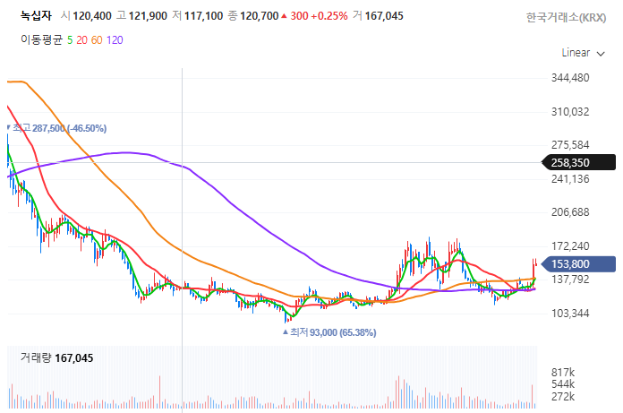Click the 거래량 167,045 volume label
This screenshot has width=623, height=413.
point(56,358)
